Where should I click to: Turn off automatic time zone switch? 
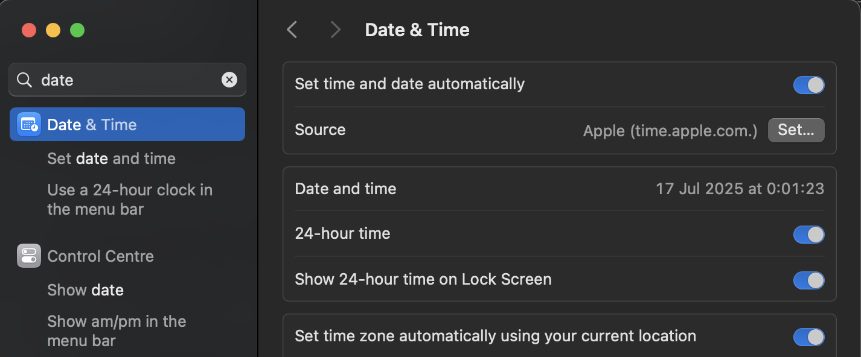coord(808,337)
